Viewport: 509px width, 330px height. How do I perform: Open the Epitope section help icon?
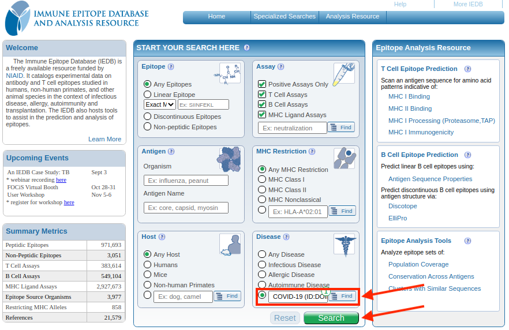click(x=171, y=66)
